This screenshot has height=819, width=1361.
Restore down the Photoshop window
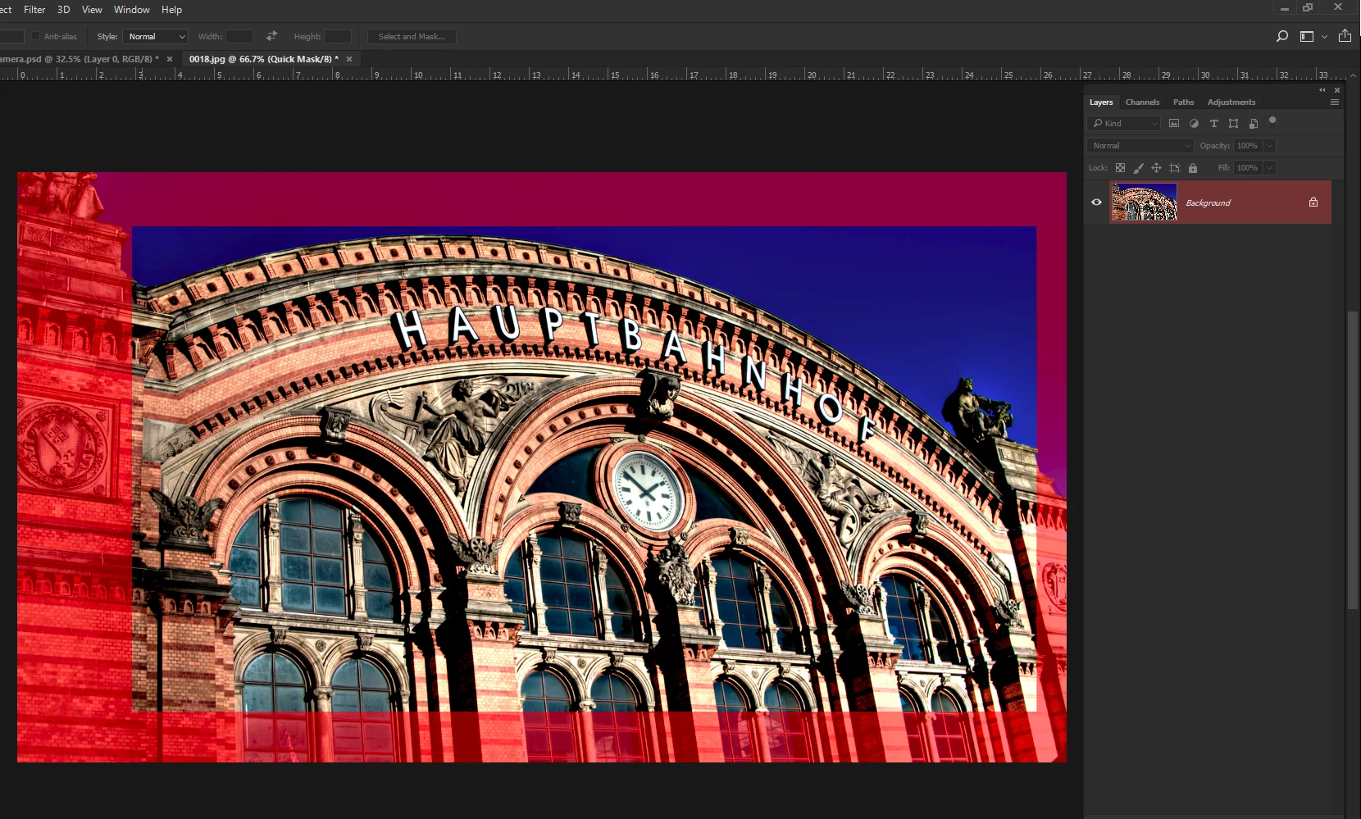(x=1309, y=8)
